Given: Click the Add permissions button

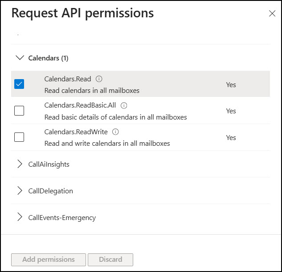Looking at the screenshot, I should 48,260.
